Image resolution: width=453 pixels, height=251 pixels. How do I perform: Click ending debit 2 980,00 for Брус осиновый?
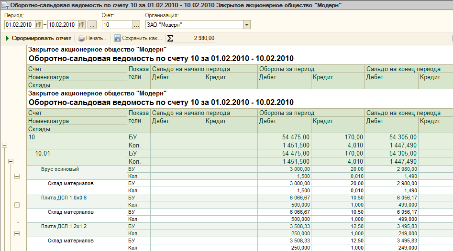(391, 169)
